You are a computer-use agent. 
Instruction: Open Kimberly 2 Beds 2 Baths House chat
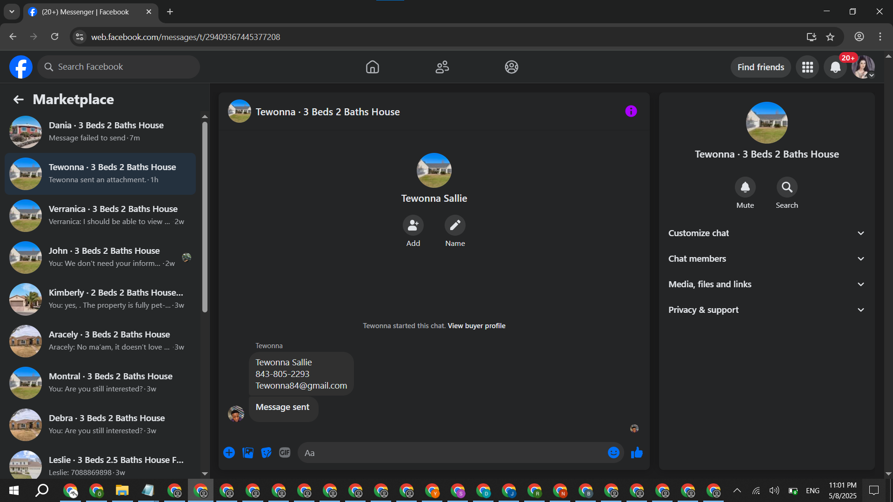pos(100,299)
